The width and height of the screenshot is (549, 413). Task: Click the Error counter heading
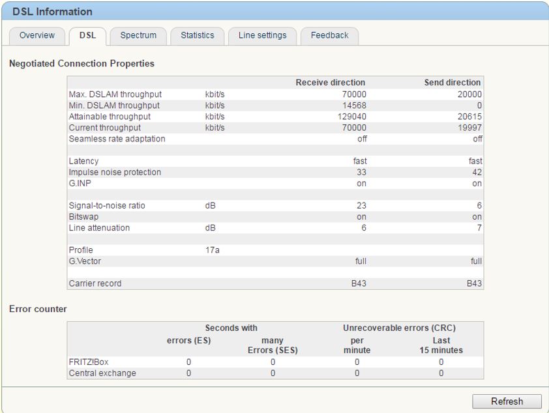38,309
